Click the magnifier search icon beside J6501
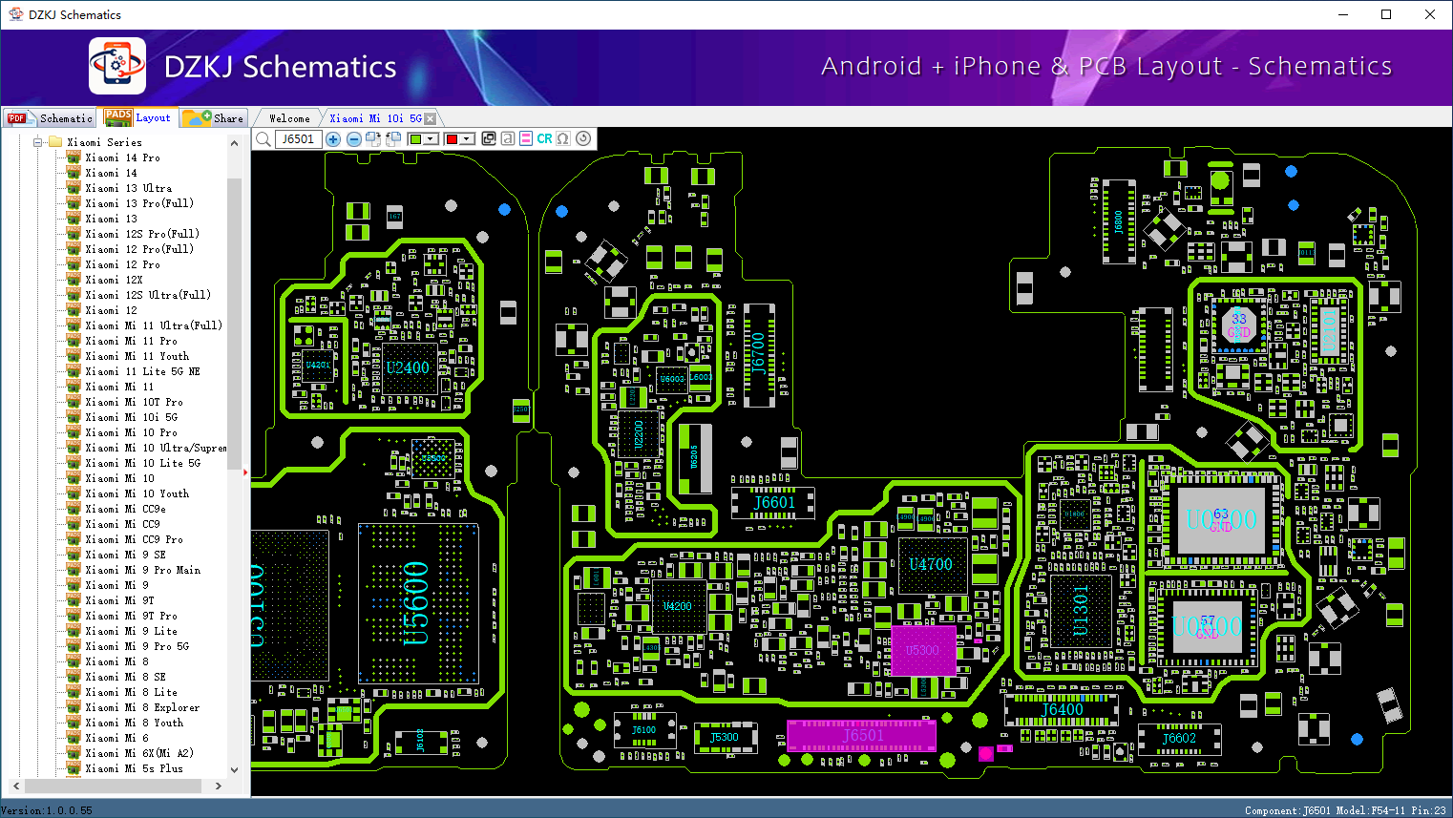 coord(263,139)
